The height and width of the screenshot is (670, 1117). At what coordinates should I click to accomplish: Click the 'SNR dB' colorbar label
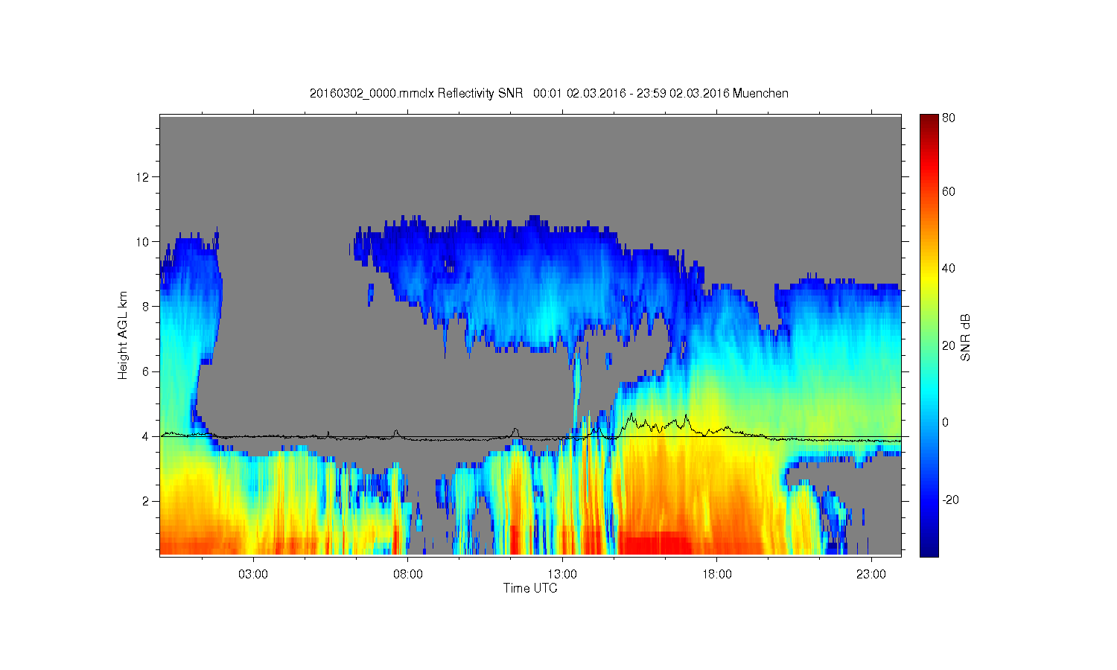[965, 337]
